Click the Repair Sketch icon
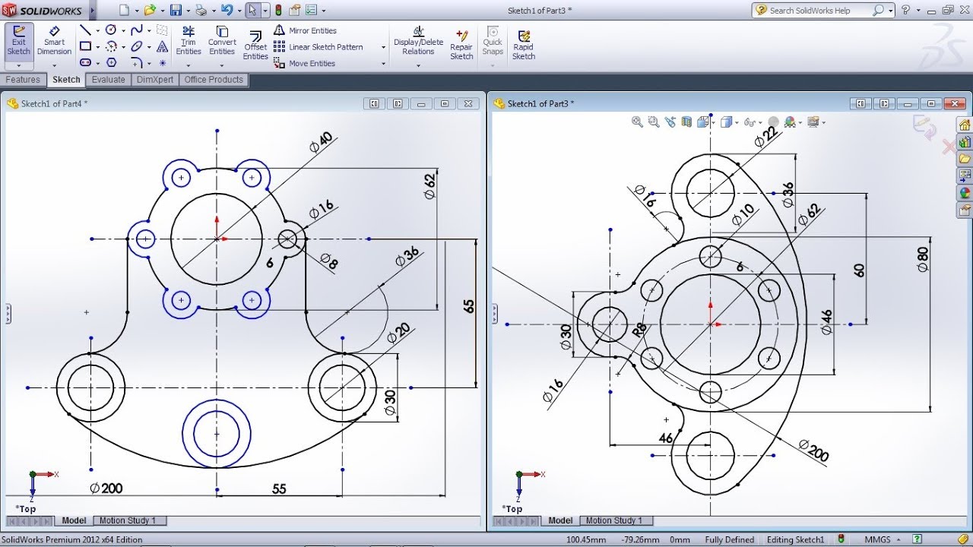Screen dimensions: 973x547 (x=461, y=43)
